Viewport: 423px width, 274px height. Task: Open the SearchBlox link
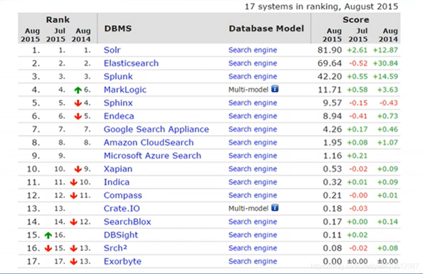127,222
